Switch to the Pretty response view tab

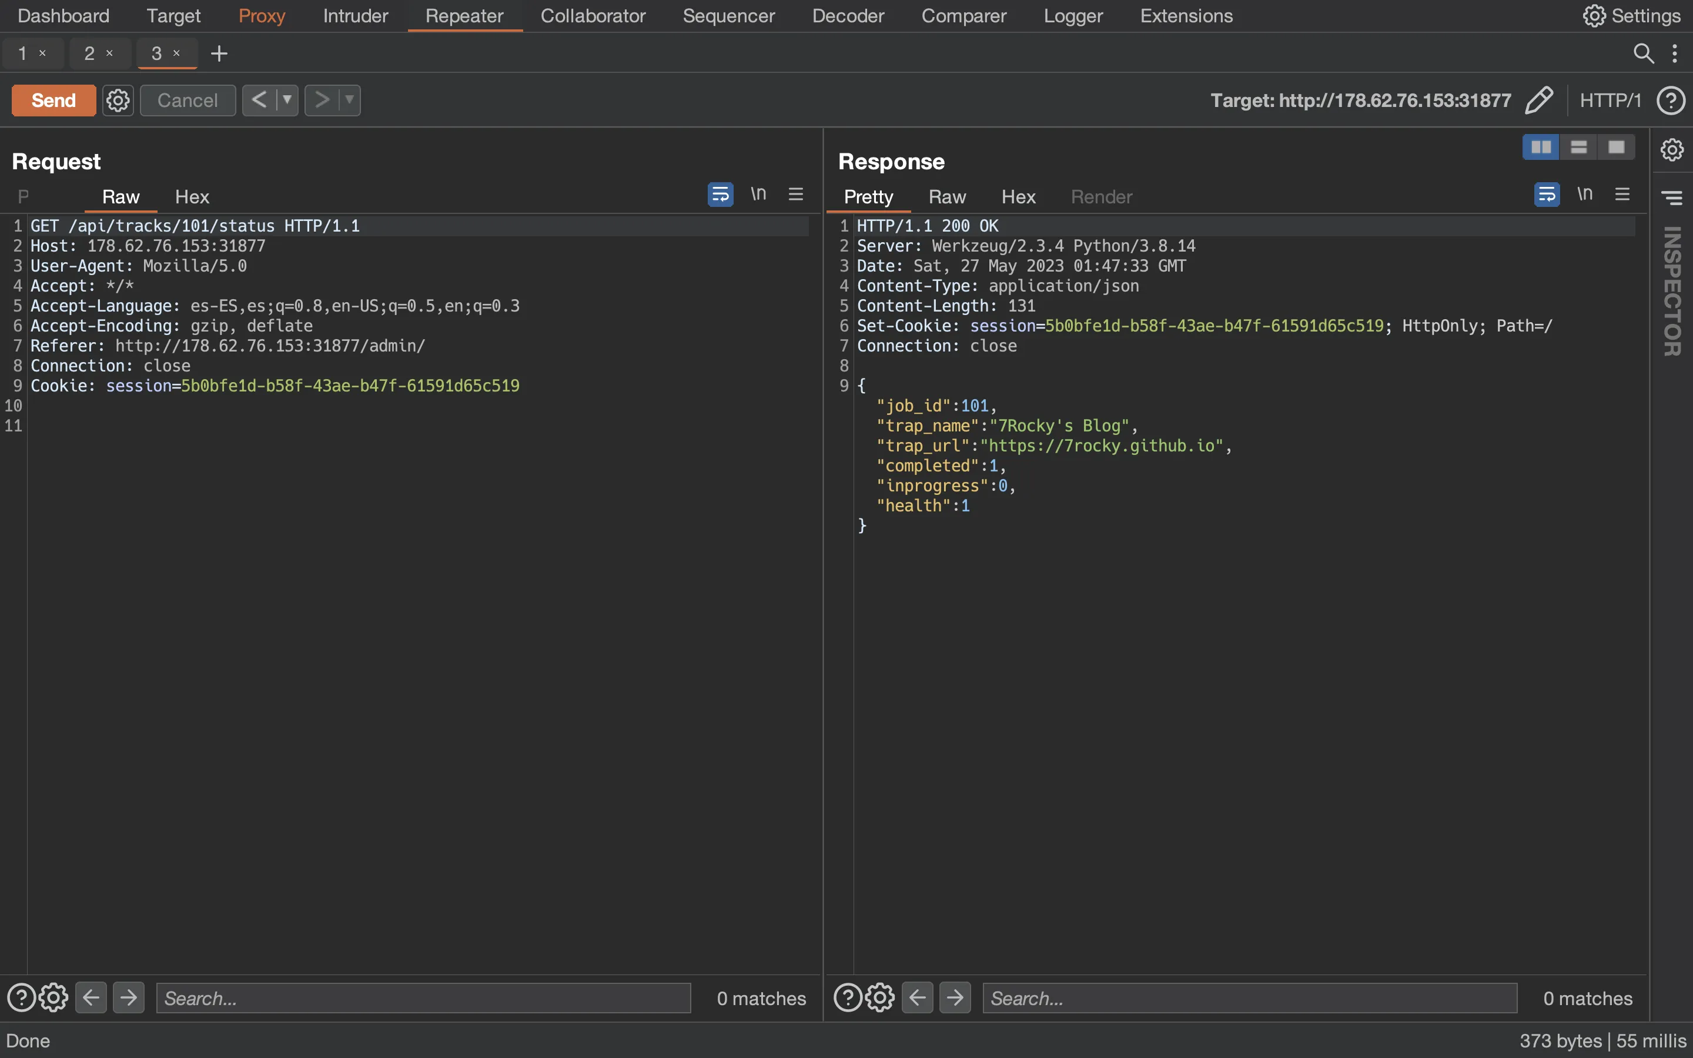[x=868, y=196]
